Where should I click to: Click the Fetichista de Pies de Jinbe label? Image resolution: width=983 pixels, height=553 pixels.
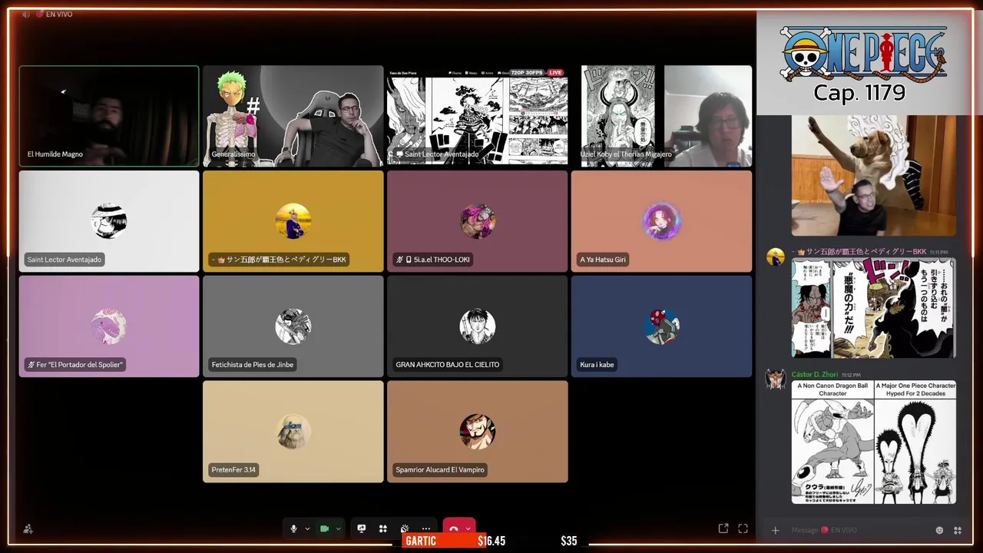point(253,365)
